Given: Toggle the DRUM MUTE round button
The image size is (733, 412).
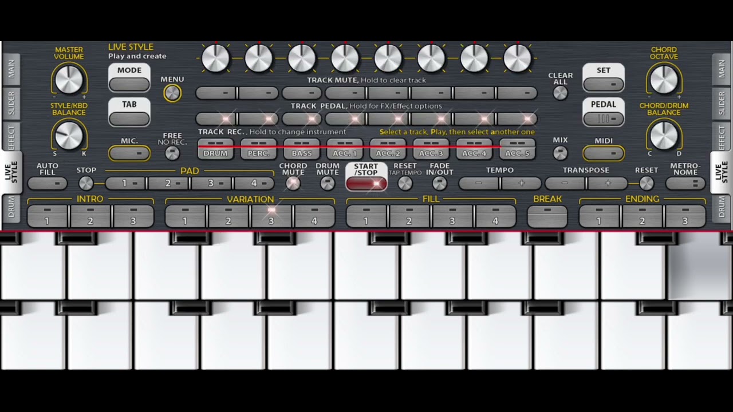Looking at the screenshot, I should 327,183.
